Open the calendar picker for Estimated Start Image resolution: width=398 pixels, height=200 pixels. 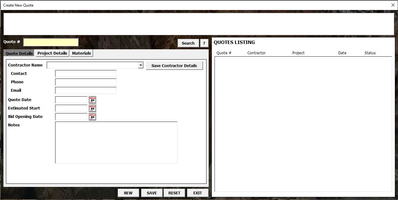coord(92,108)
